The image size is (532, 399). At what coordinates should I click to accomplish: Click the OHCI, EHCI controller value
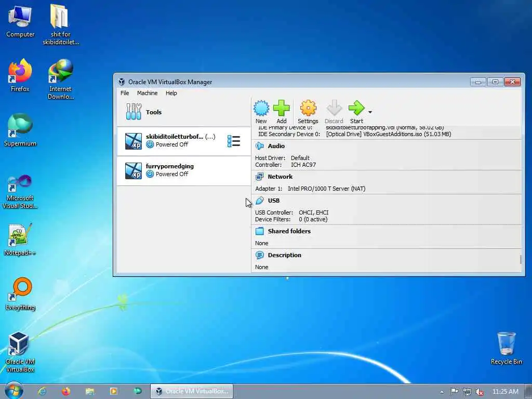point(313,212)
